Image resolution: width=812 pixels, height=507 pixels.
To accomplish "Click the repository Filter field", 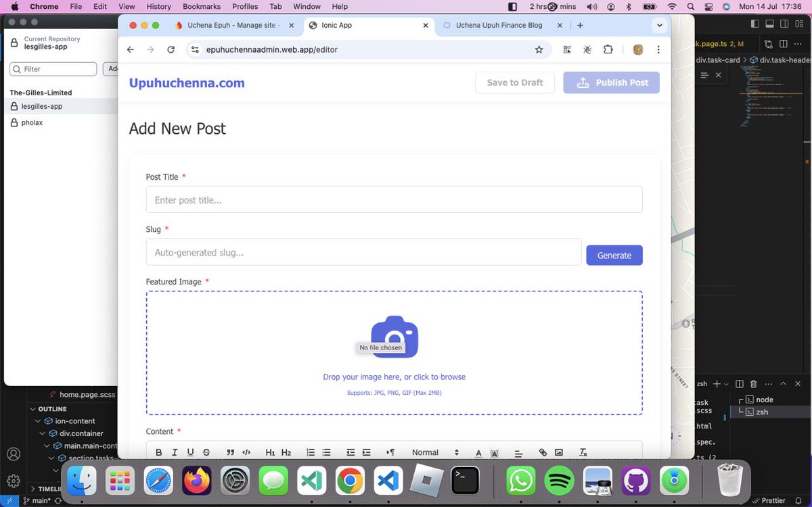I will (x=53, y=69).
